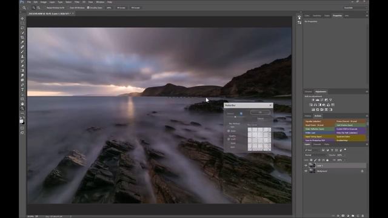The width and height of the screenshot is (388, 218).
Task: Select the Eraser tool
Action: 22,66
